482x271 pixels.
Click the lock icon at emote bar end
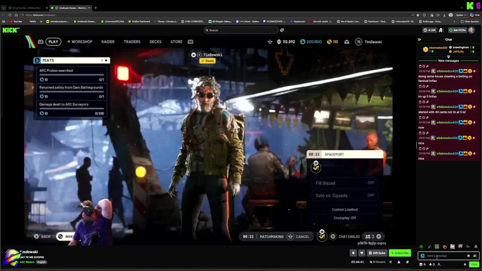click(x=476, y=247)
